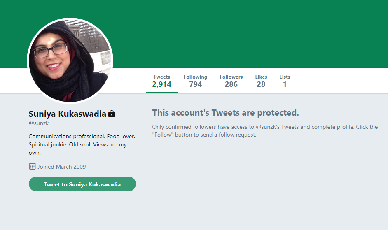Click the protected account lock icon
This screenshot has height=230, width=388.
click(112, 114)
